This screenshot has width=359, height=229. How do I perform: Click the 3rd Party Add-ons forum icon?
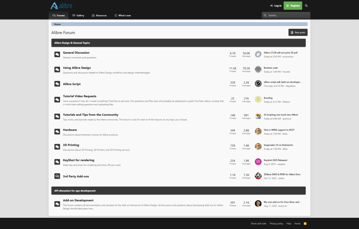tap(57, 176)
